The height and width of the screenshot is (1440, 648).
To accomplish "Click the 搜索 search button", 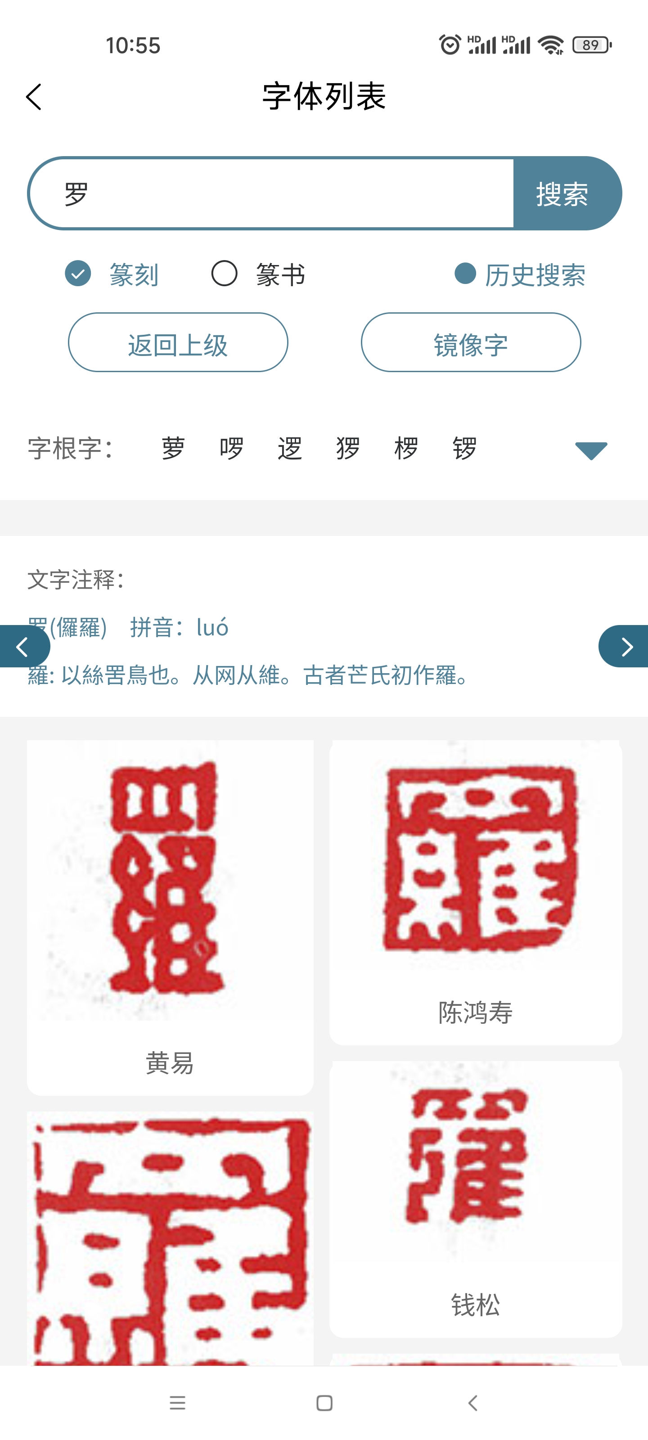I will pyautogui.click(x=566, y=193).
